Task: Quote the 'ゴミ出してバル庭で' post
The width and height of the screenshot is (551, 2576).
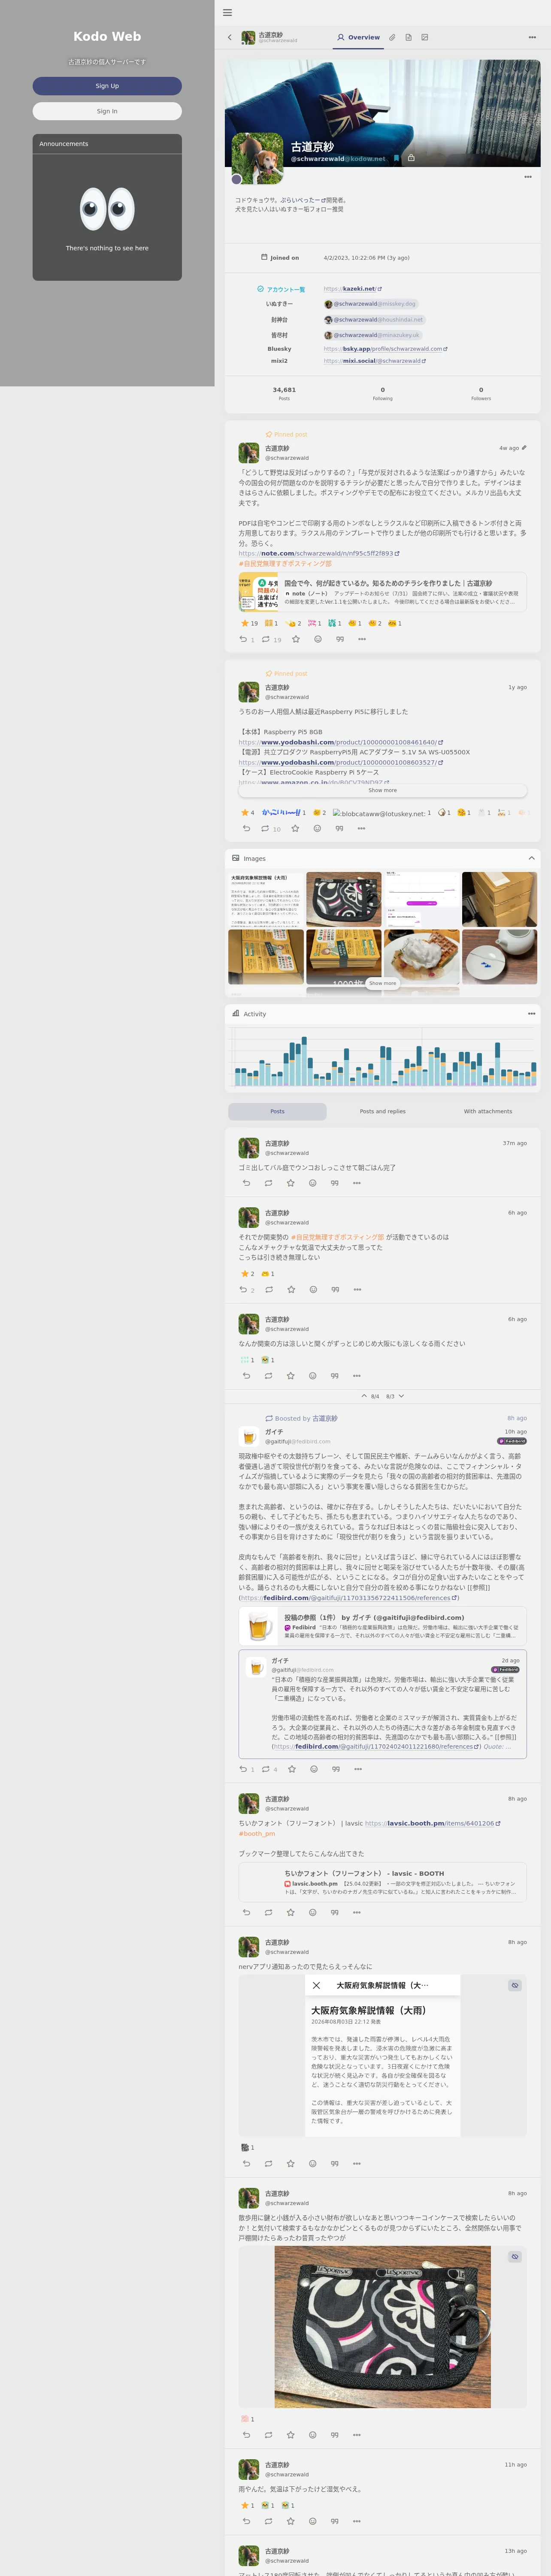Action: (335, 1183)
